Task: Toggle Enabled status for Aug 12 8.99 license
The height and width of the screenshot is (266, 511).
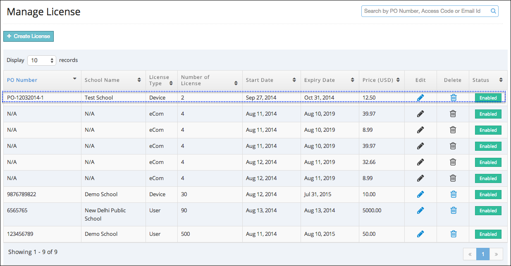Action: click(488, 178)
